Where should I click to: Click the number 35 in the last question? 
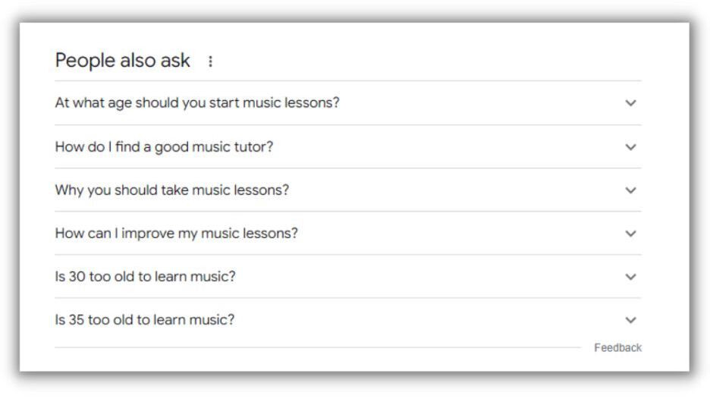[77, 320]
